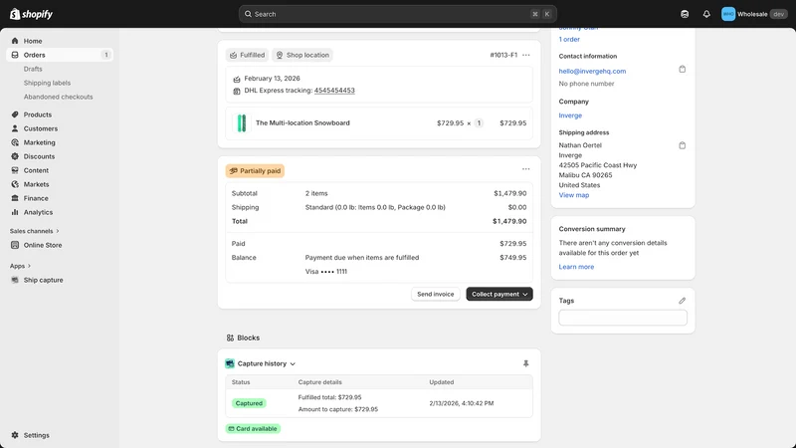
Task: Copy the shipping address
Action: tap(683, 145)
